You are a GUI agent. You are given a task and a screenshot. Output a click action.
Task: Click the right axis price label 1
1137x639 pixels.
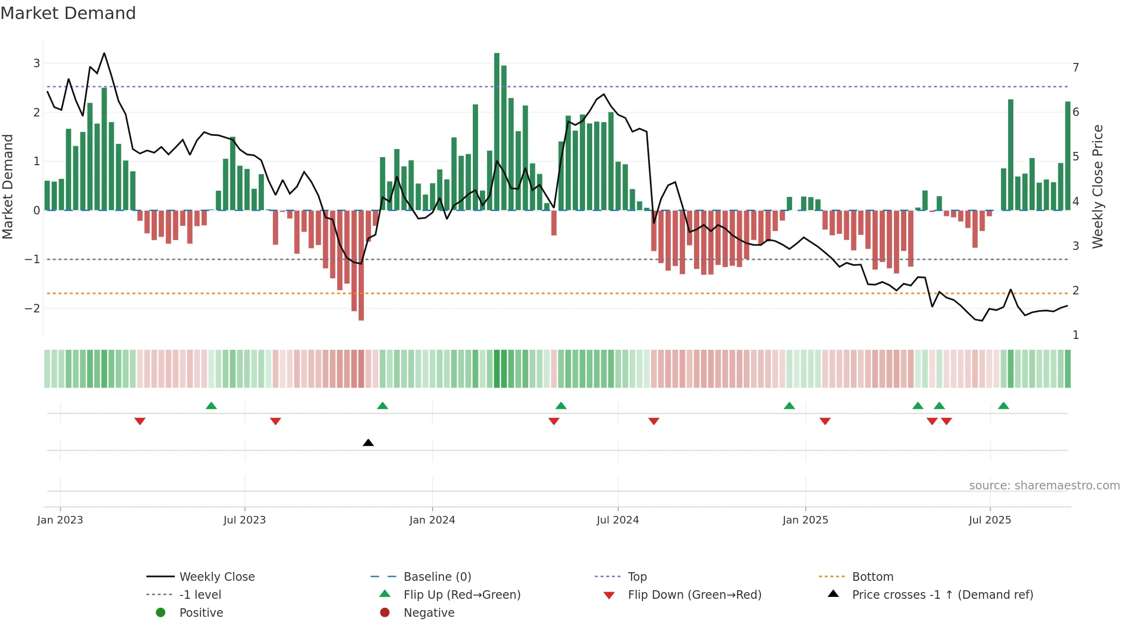1076,335
